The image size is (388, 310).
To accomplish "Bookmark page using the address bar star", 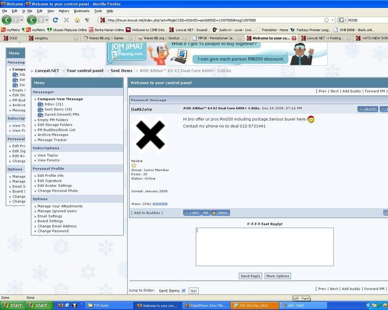I will (x=326, y=20).
